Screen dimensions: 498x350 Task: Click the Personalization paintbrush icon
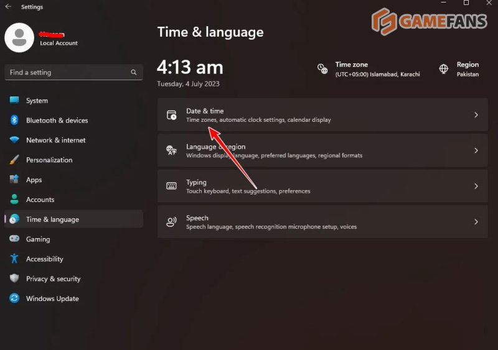14,160
